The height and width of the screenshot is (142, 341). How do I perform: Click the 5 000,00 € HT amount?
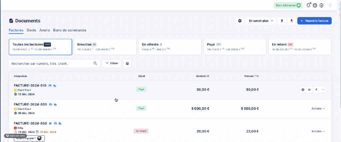click(x=200, y=108)
